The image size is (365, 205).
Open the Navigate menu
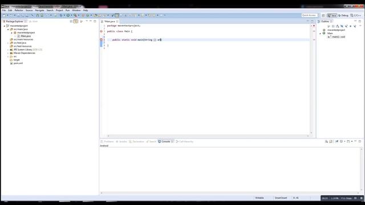(39, 10)
